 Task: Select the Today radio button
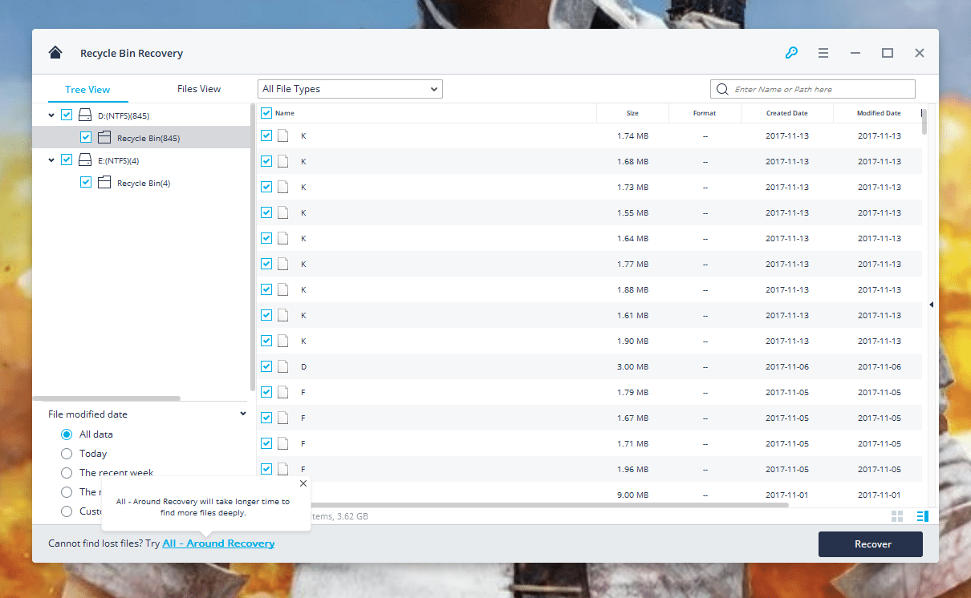pos(67,454)
